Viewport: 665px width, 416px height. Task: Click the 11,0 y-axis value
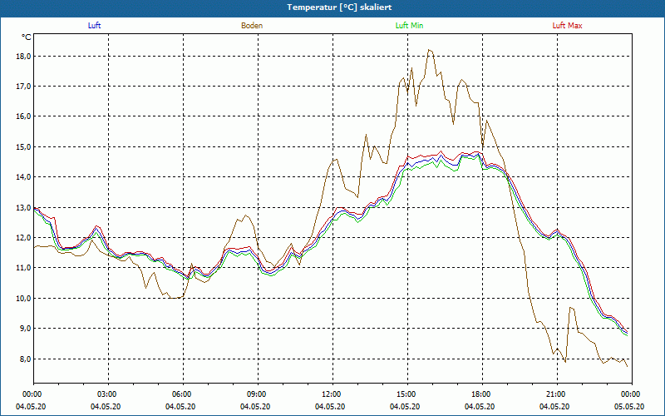[x=23, y=268]
